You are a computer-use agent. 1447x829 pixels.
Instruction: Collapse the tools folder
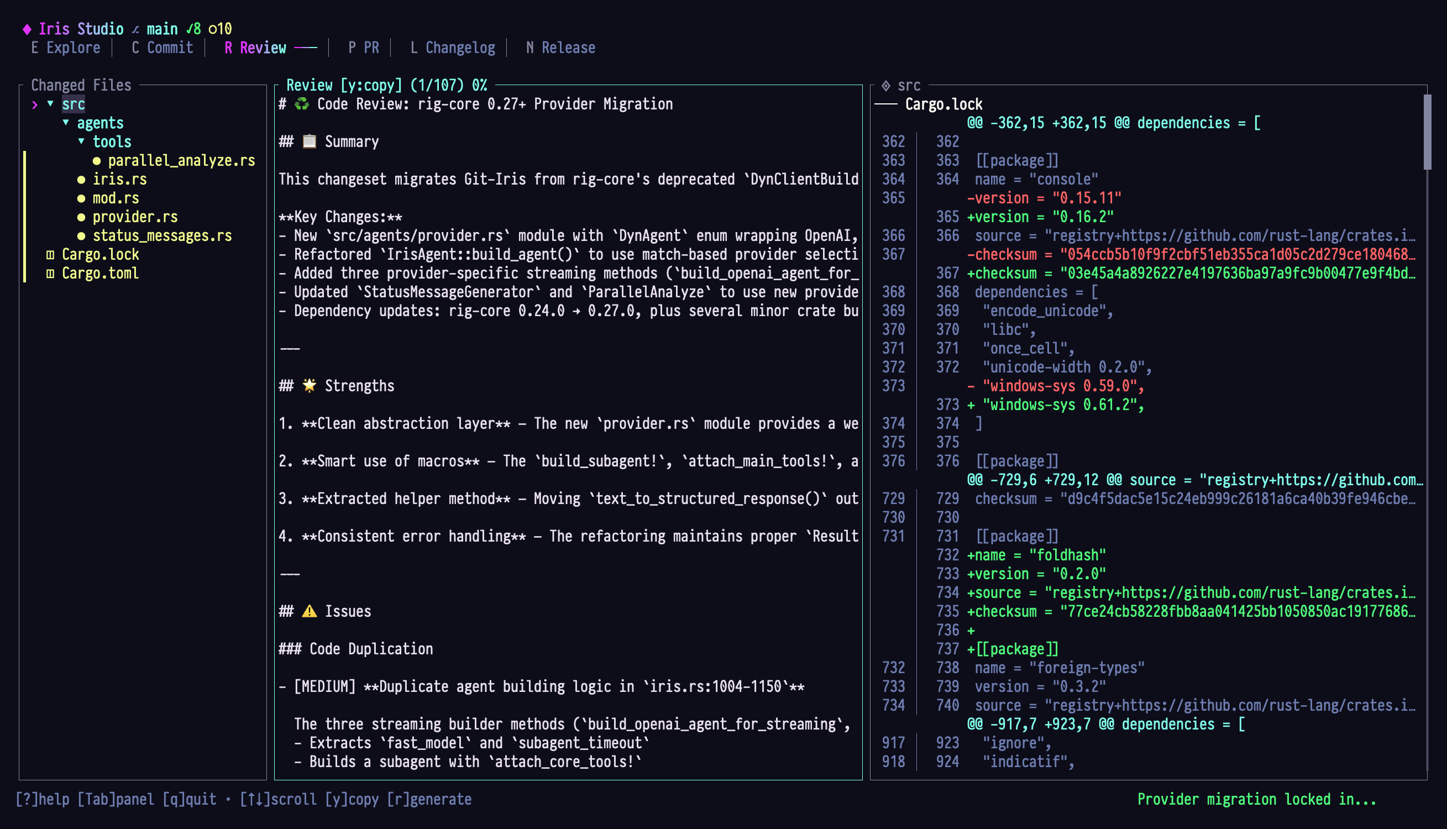tap(81, 141)
